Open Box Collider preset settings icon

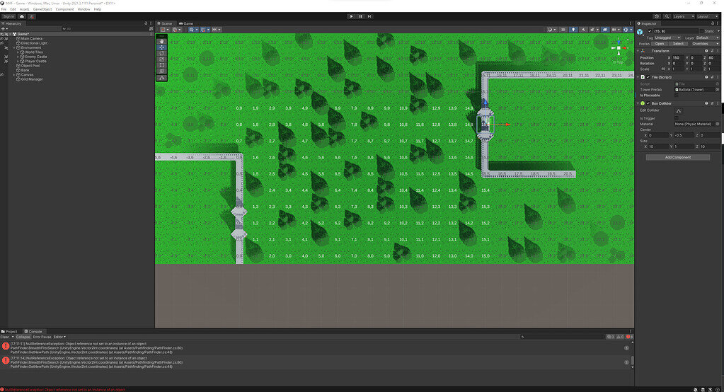(x=711, y=103)
